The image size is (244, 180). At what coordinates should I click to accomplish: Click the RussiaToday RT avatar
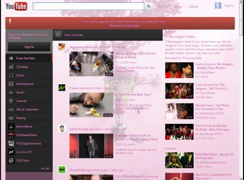[x=62, y=169]
